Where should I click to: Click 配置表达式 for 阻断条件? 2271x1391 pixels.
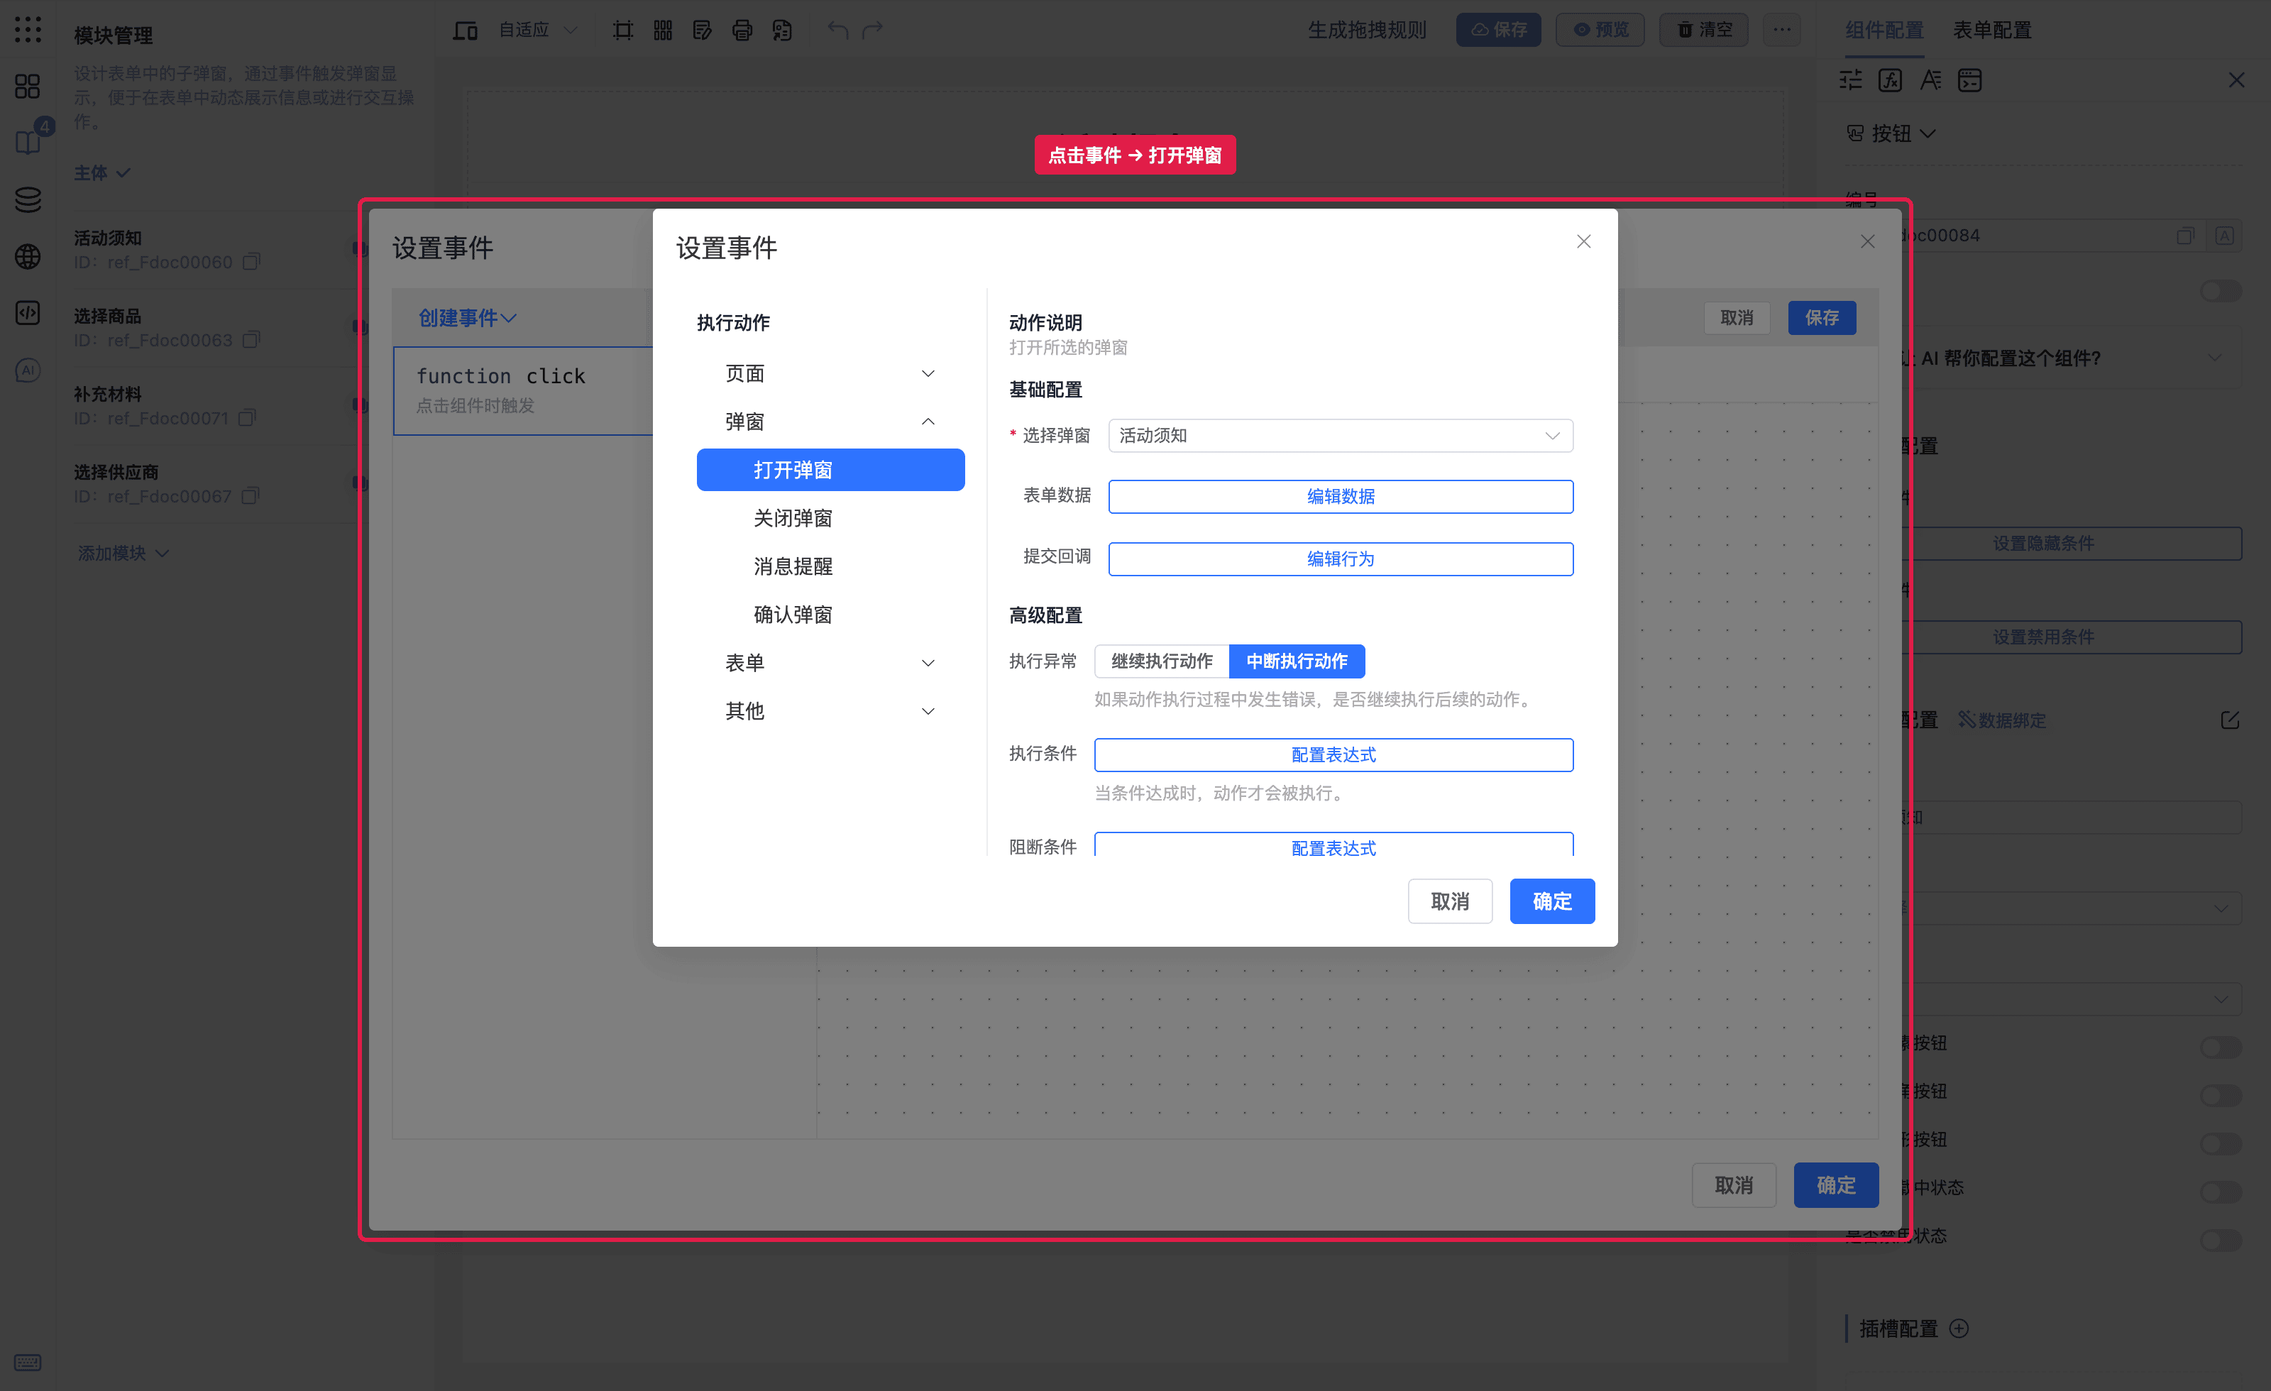click(1333, 845)
